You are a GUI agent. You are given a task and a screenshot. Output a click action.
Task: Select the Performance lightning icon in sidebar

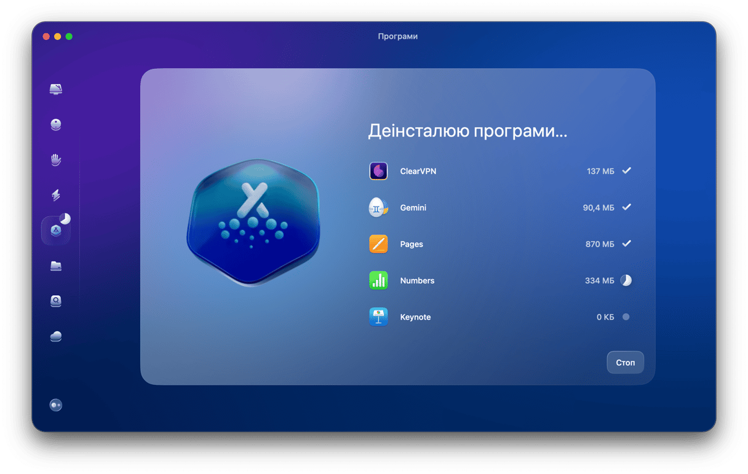click(x=56, y=196)
